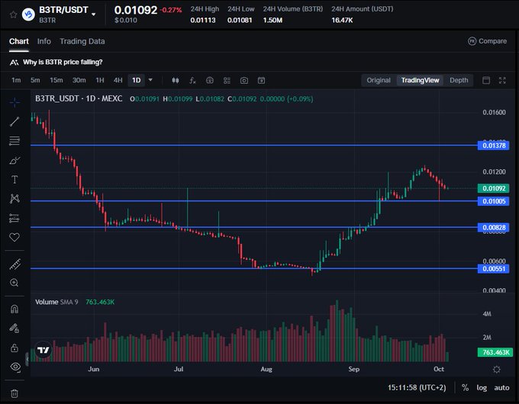Open the candlestick chart style menu

176,80
